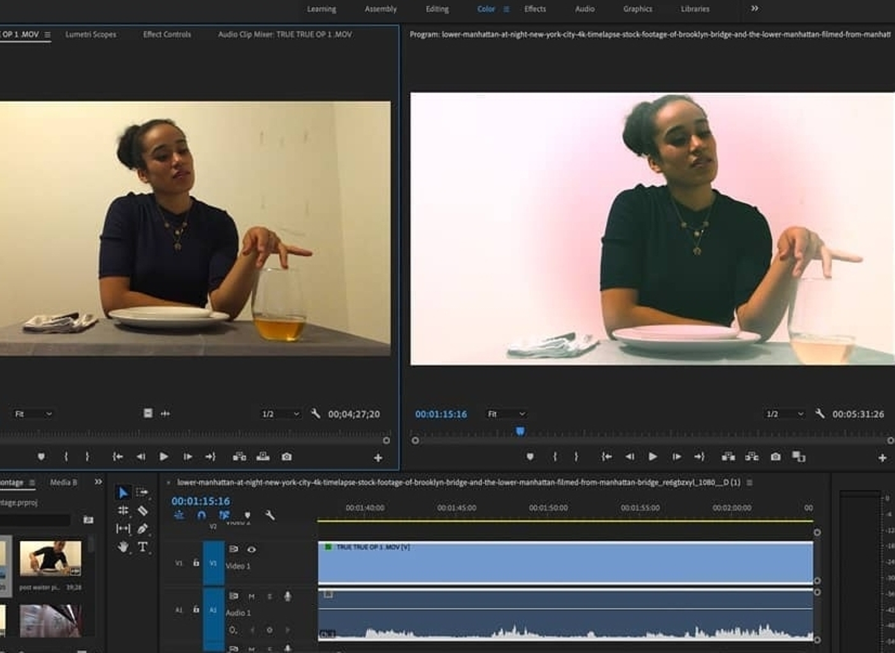
Task: Select the Selection (arrow) tool
Action: pos(123,492)
